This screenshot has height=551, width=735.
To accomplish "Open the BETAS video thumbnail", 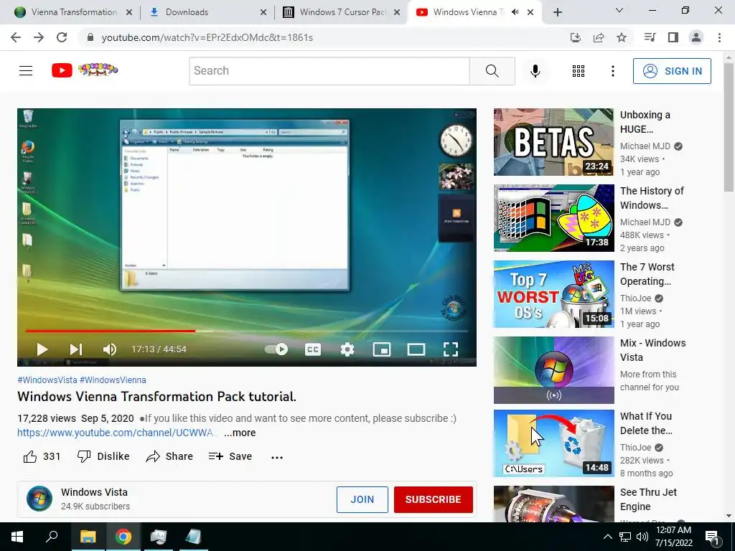I will pos(553,142).
